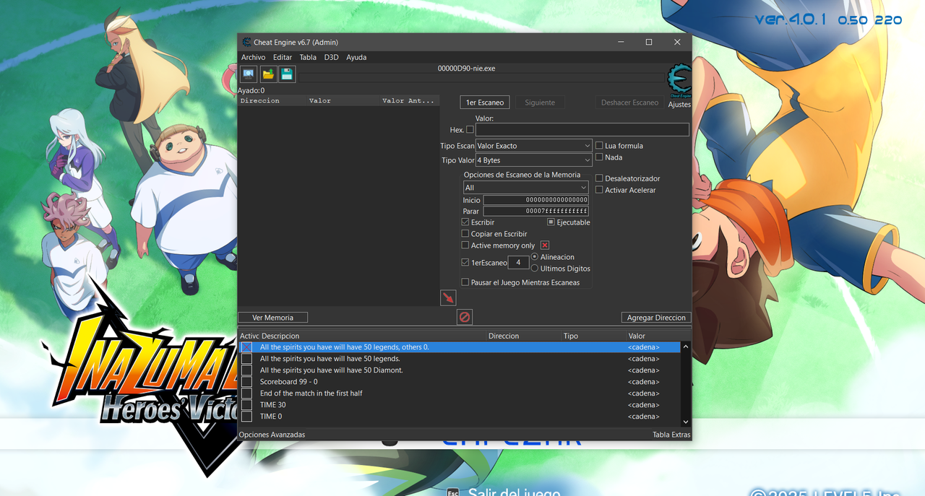
Task: Enable the Lua formula checkbox
Action: tap(599, 146)
